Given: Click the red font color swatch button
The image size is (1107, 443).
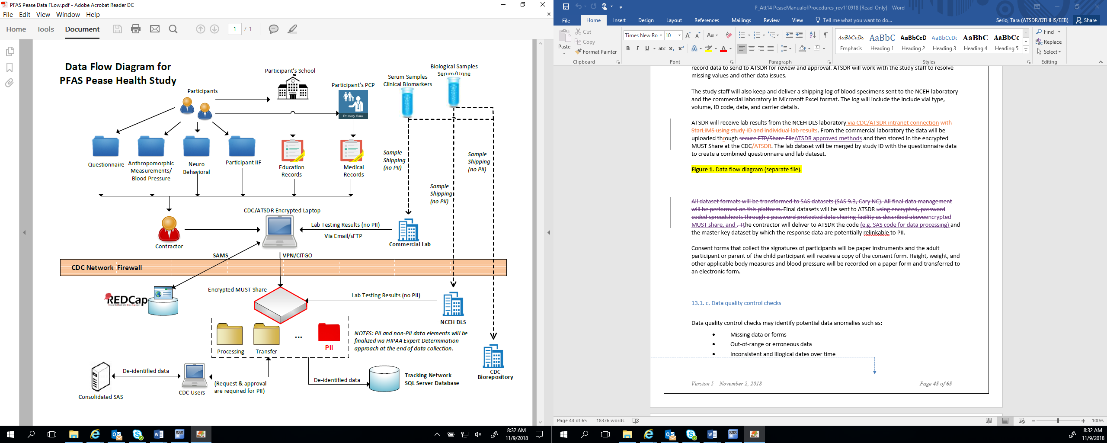Looking at the screenshot, I should tap(723, 49).
